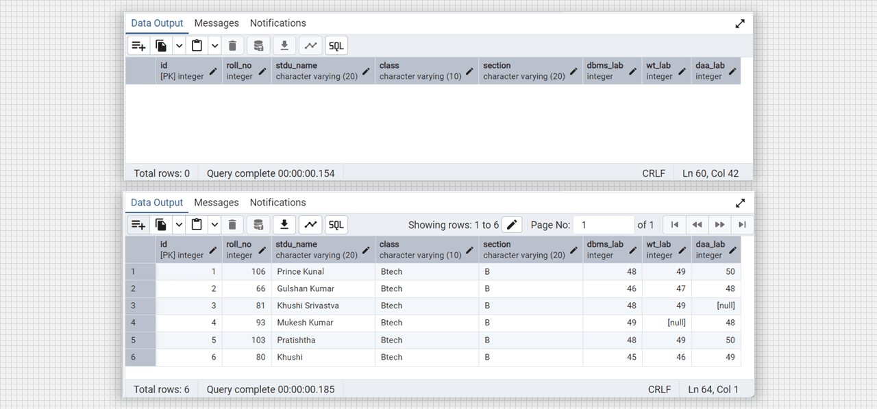Click the Page No input field
This screenshot has height=409, width=877.
click(x=604, y=225)
